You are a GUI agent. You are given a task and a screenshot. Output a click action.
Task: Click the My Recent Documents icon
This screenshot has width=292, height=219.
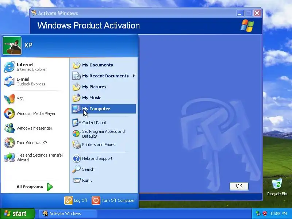coord(76,76)
